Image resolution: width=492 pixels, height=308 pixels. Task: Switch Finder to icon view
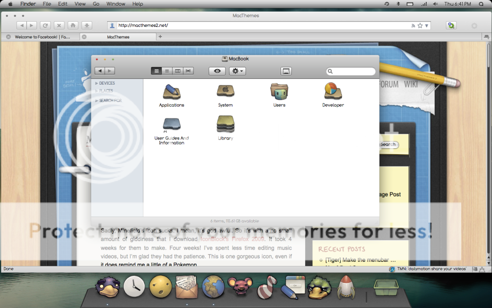tap(156, 71)
